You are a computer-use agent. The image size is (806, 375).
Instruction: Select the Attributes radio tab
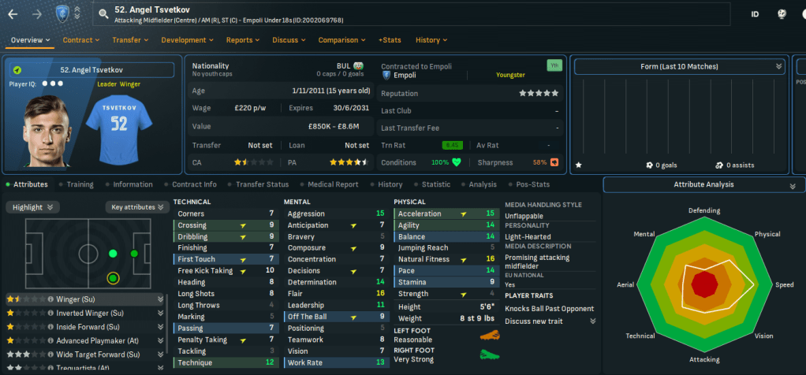pos(27,184)
